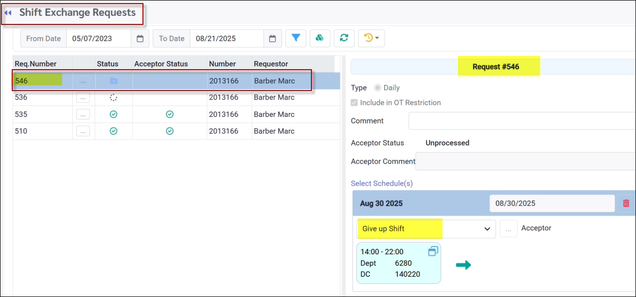Open the ellipsis menu for request 536
The height and width of the screenshot is (297, 636).
[83, 98]
